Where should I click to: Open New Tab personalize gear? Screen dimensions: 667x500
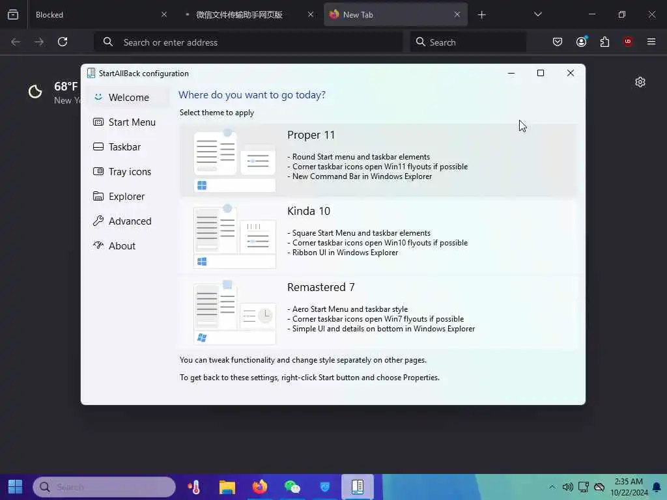point(640,82)
